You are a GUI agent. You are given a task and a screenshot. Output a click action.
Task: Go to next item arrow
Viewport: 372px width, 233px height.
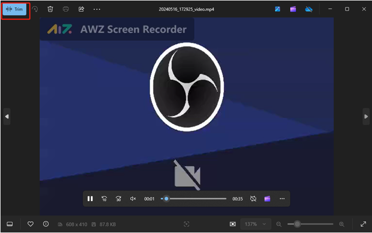(366, 116)
